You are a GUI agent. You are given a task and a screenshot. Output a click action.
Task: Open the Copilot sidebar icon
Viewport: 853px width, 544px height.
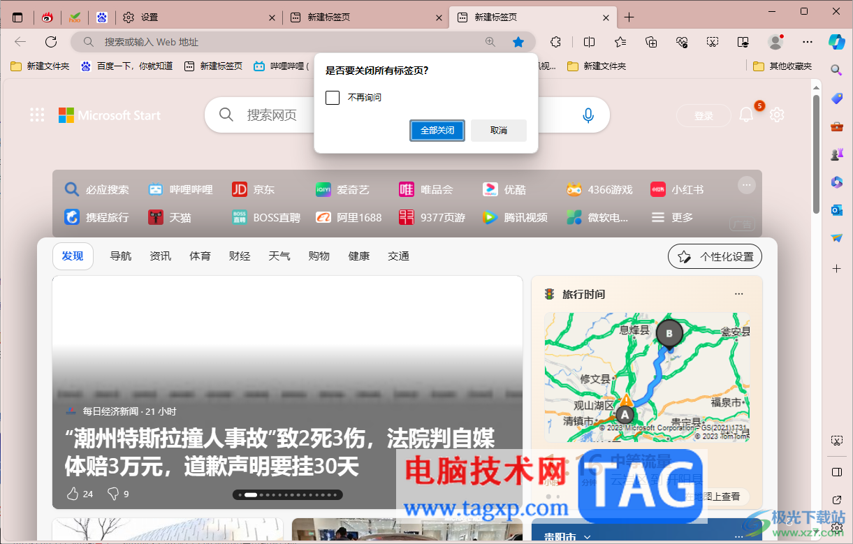click(x=836, y=41)
